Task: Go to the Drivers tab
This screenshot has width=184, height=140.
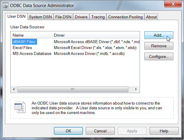Action: click(81, 17)
